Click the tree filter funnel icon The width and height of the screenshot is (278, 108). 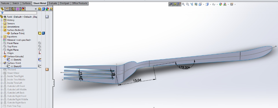(2, 13)
